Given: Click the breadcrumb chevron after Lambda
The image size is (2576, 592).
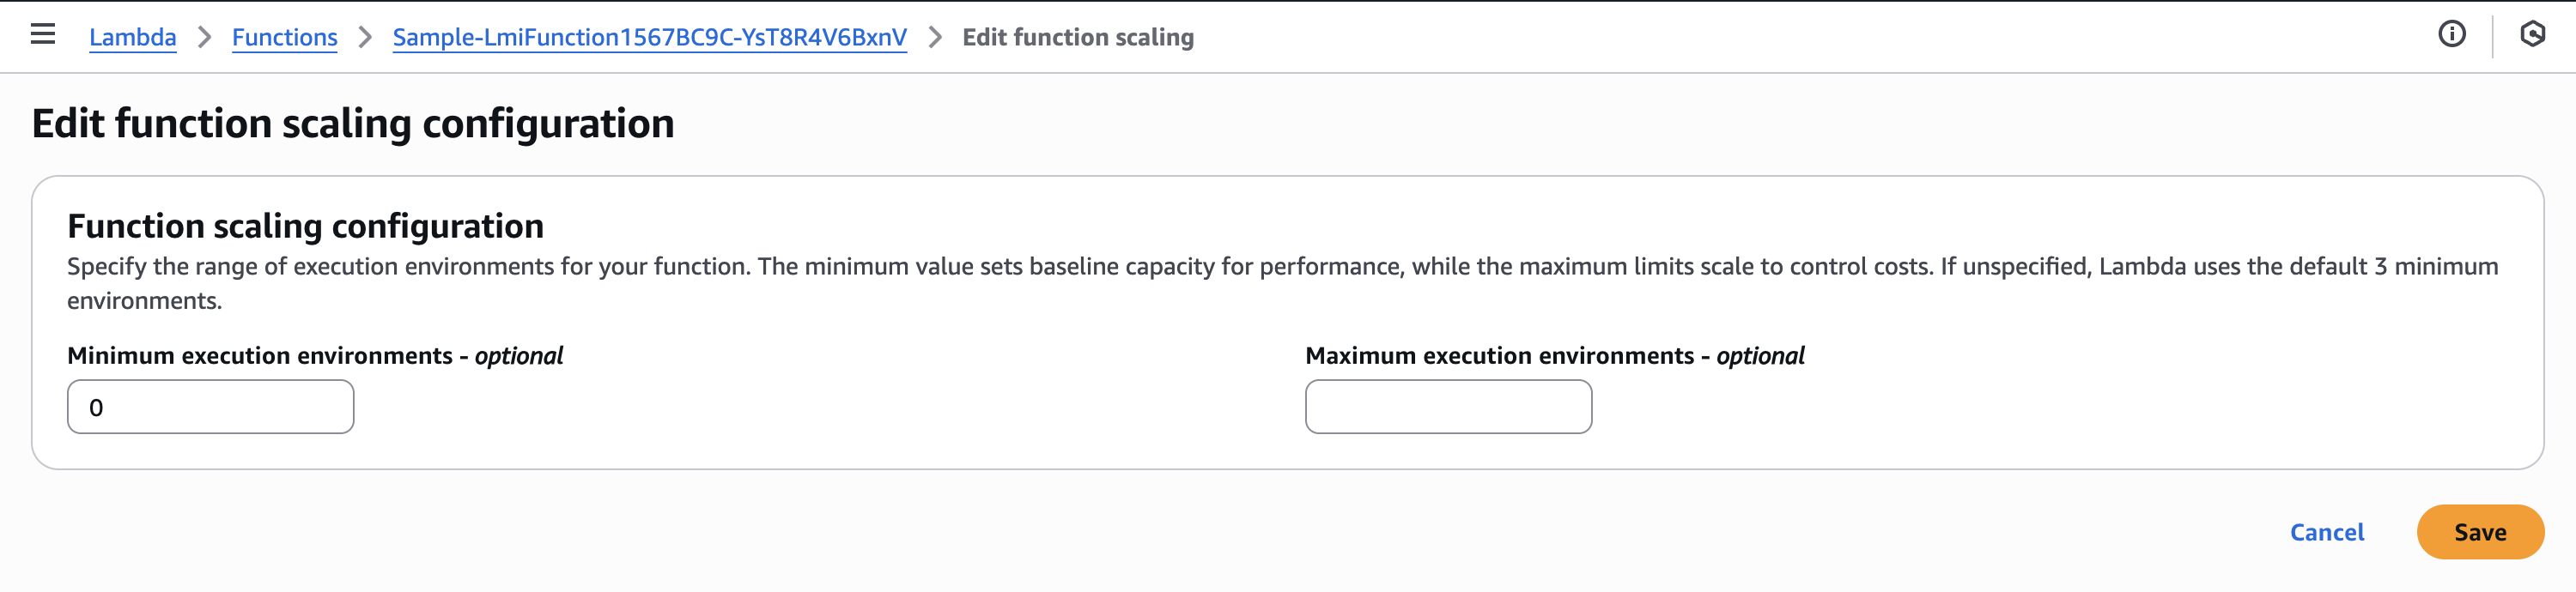Looking at the screenshot, I should pos(204,37).
